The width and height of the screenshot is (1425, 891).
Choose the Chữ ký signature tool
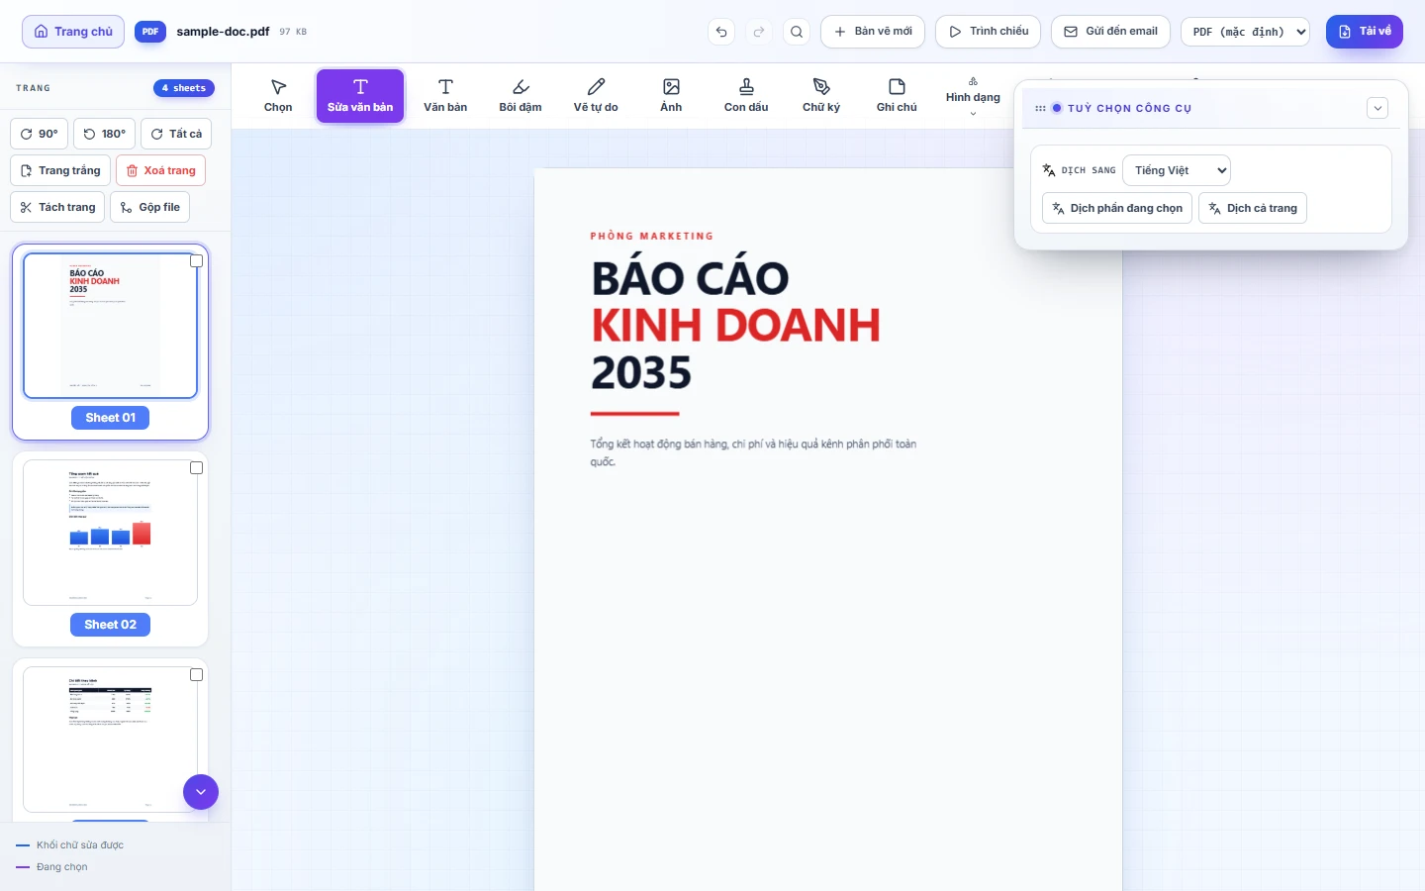pyautogui.click(x=821, y=96)
